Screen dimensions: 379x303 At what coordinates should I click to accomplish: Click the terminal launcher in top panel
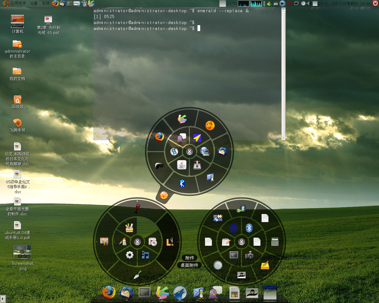[70, 4]
